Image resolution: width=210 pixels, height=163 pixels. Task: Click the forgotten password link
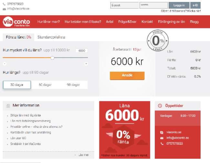tap(181, 11)
